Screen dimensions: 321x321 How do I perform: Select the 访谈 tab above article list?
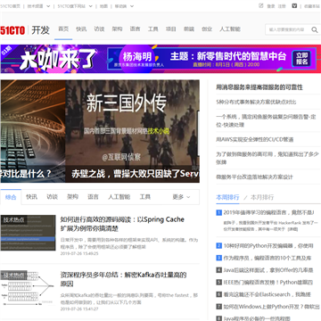coord(52,197)
